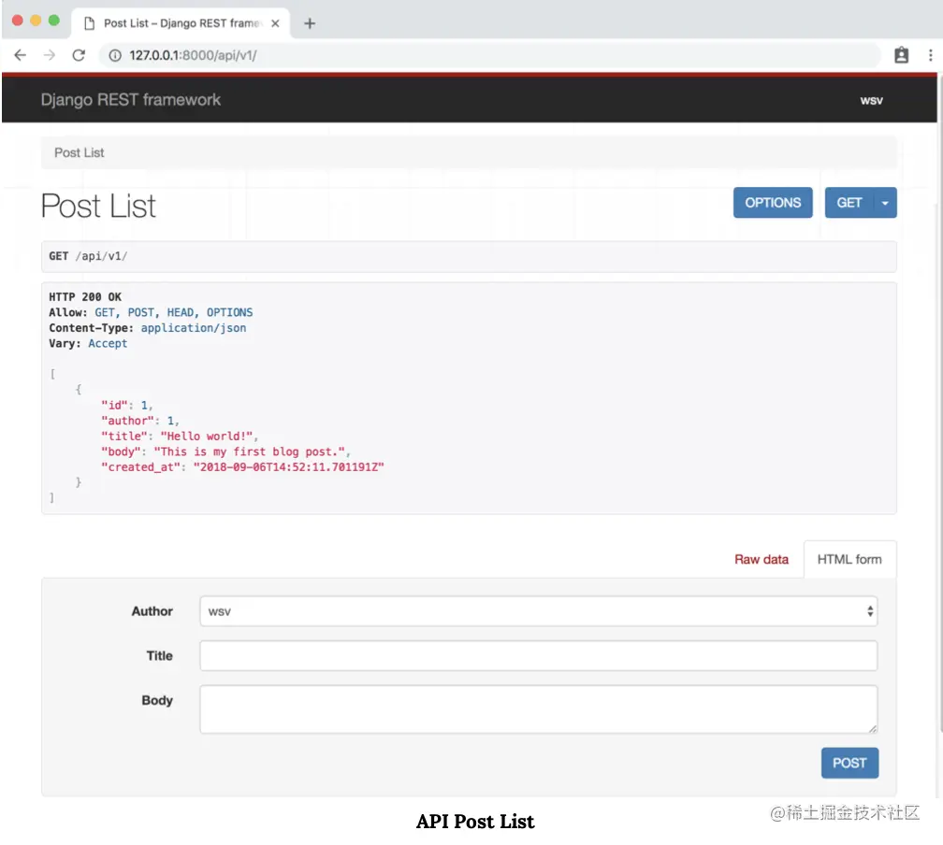Click the "GET /api/v1/" request line text
The width and height of the screenshot is (943, 845).
point(88,256)
